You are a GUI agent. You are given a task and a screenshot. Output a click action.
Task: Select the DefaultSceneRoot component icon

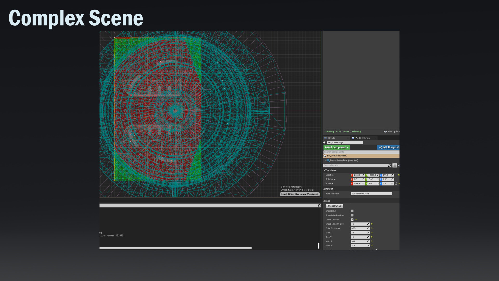(x=328, y=161)
